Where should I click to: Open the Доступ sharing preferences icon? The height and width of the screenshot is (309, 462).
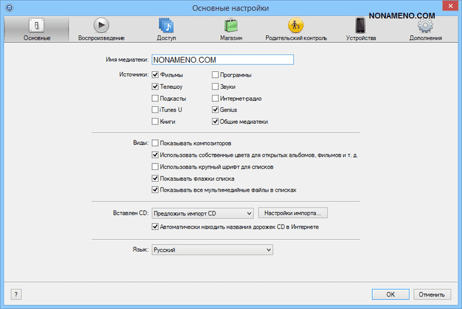[166, 26]
